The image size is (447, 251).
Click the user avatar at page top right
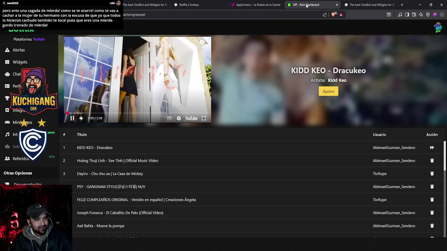tap(438, 27)
